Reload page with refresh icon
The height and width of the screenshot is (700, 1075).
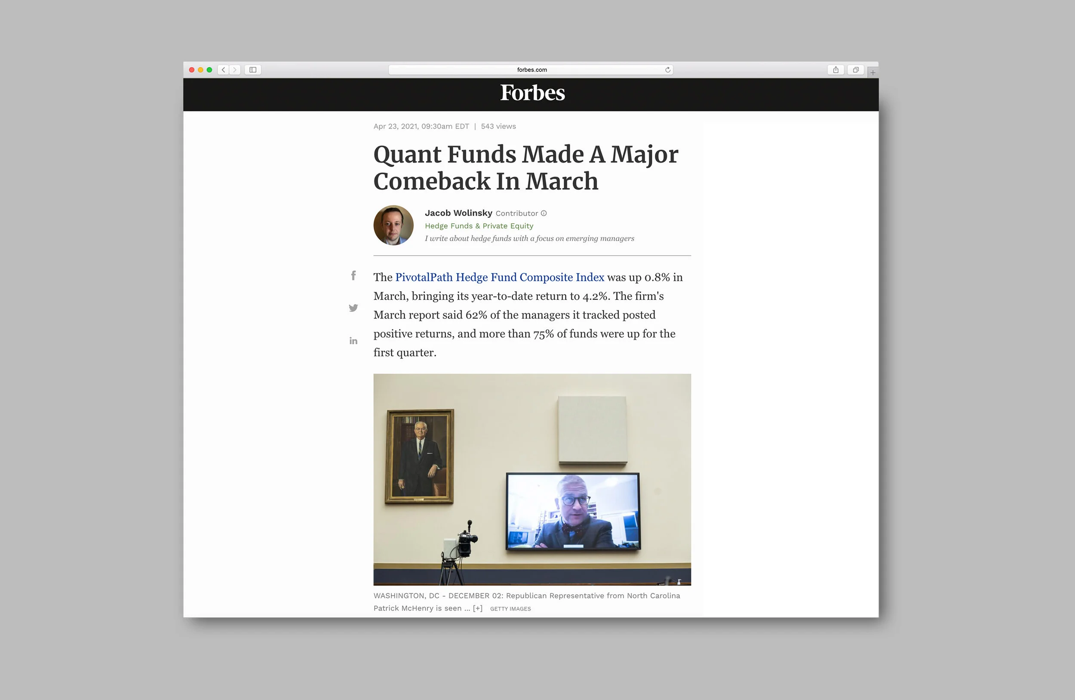668,70
